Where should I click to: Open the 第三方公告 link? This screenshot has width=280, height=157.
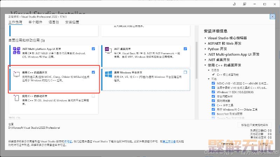[169, 142]
